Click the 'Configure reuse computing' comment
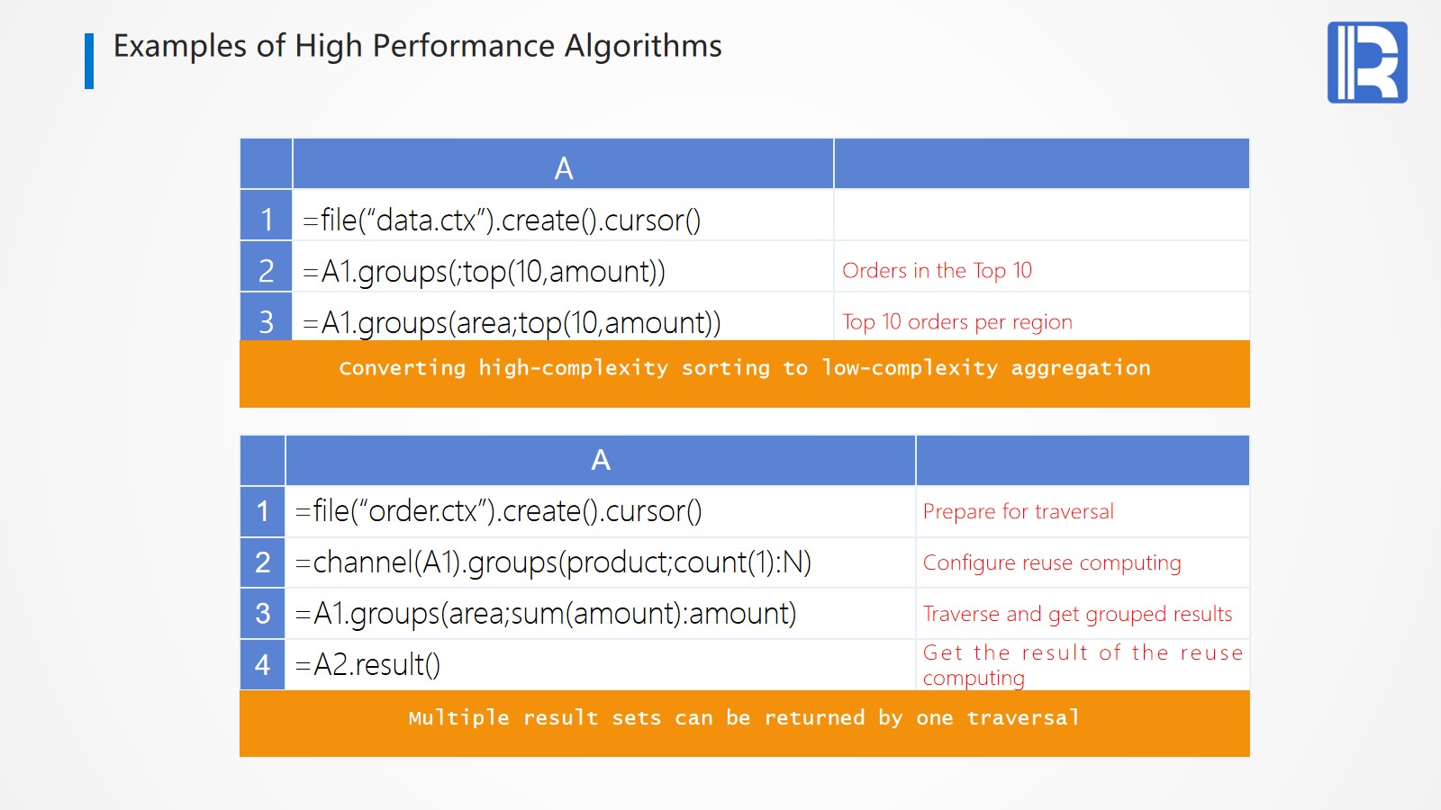 pyautogui.click(x=1051, y=563)
